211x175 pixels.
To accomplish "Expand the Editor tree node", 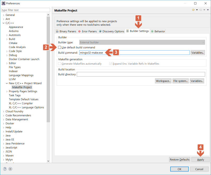I will click(7, 63).
